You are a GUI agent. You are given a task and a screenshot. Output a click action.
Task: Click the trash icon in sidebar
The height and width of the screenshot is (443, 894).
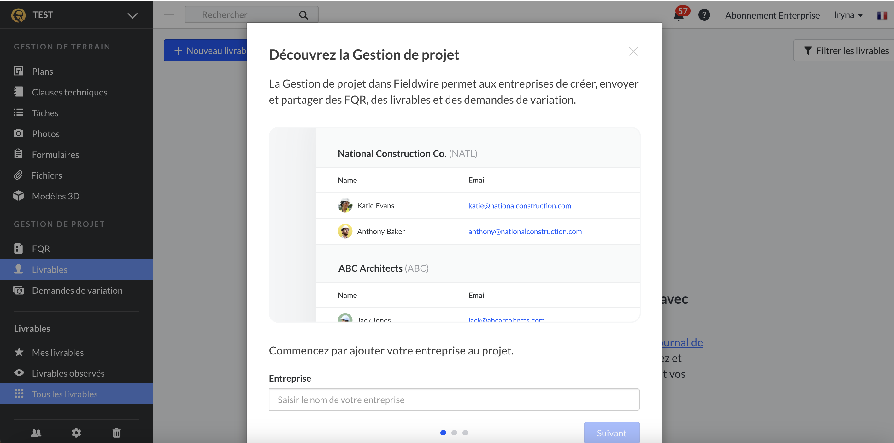(117, 433)
